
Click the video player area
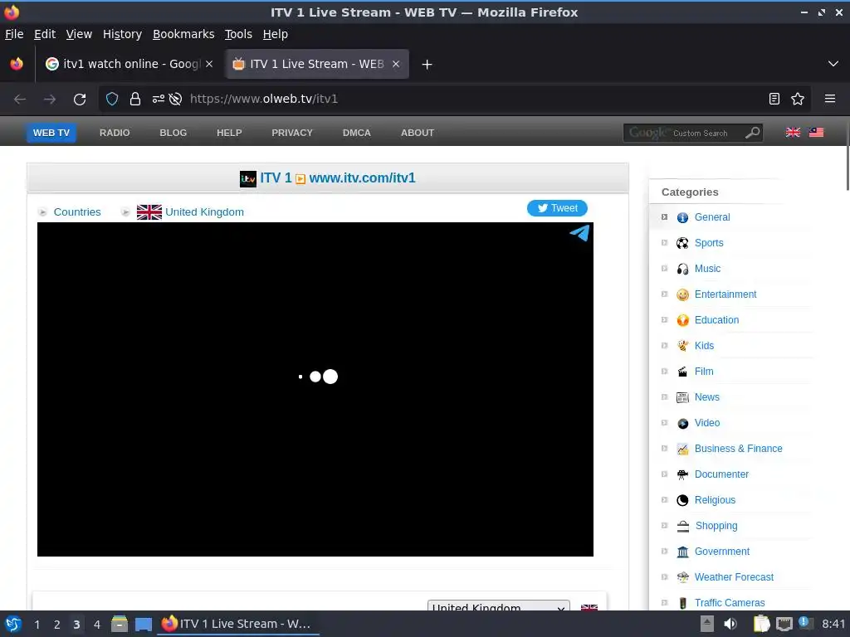pyautogui.click(x=315, y=389)
